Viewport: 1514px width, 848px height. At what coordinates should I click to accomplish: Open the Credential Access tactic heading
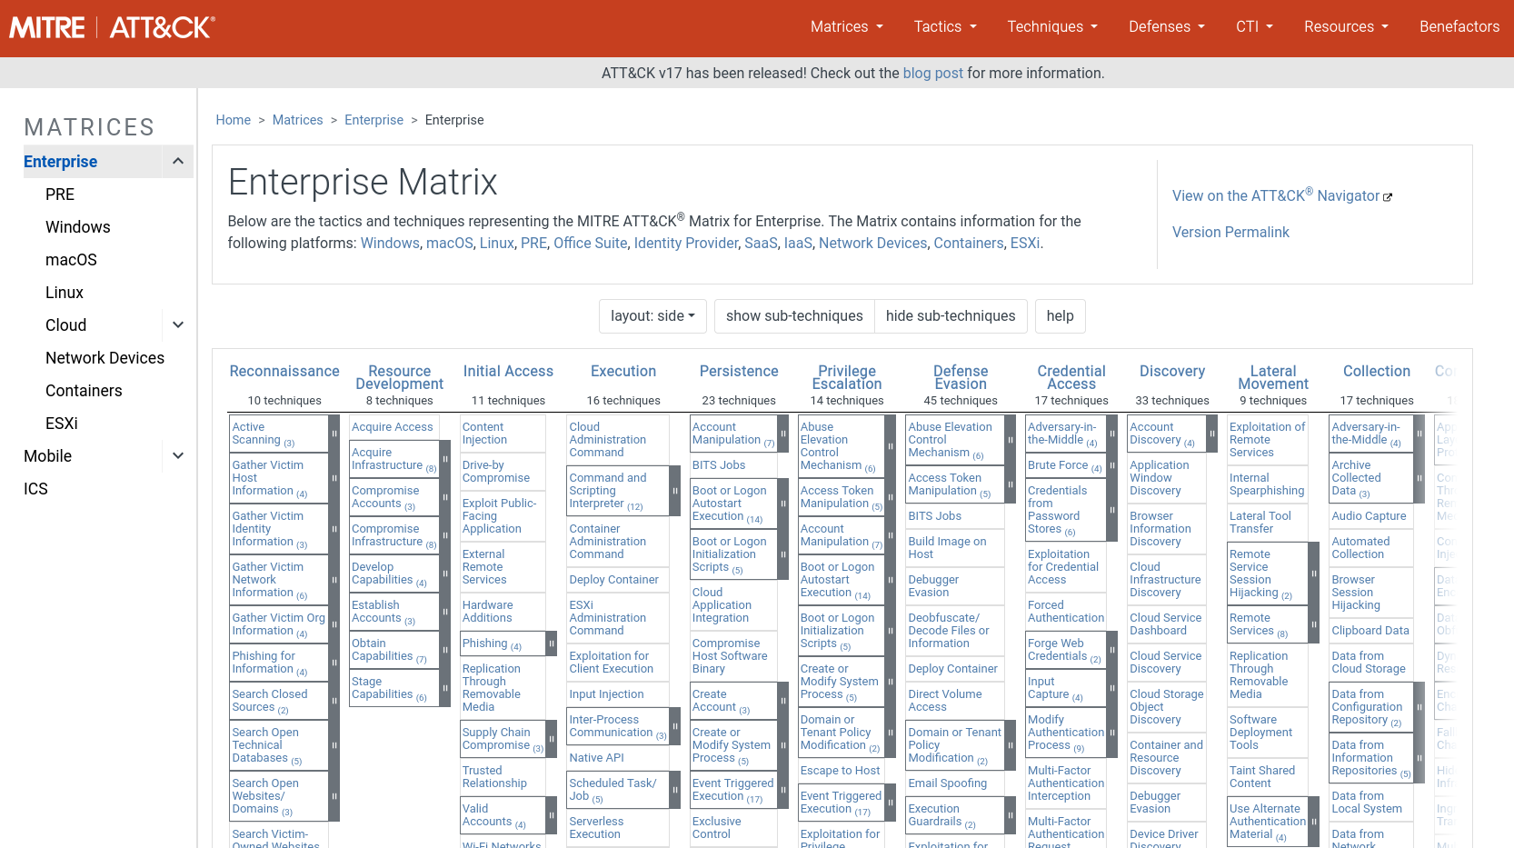[1071, 378]
